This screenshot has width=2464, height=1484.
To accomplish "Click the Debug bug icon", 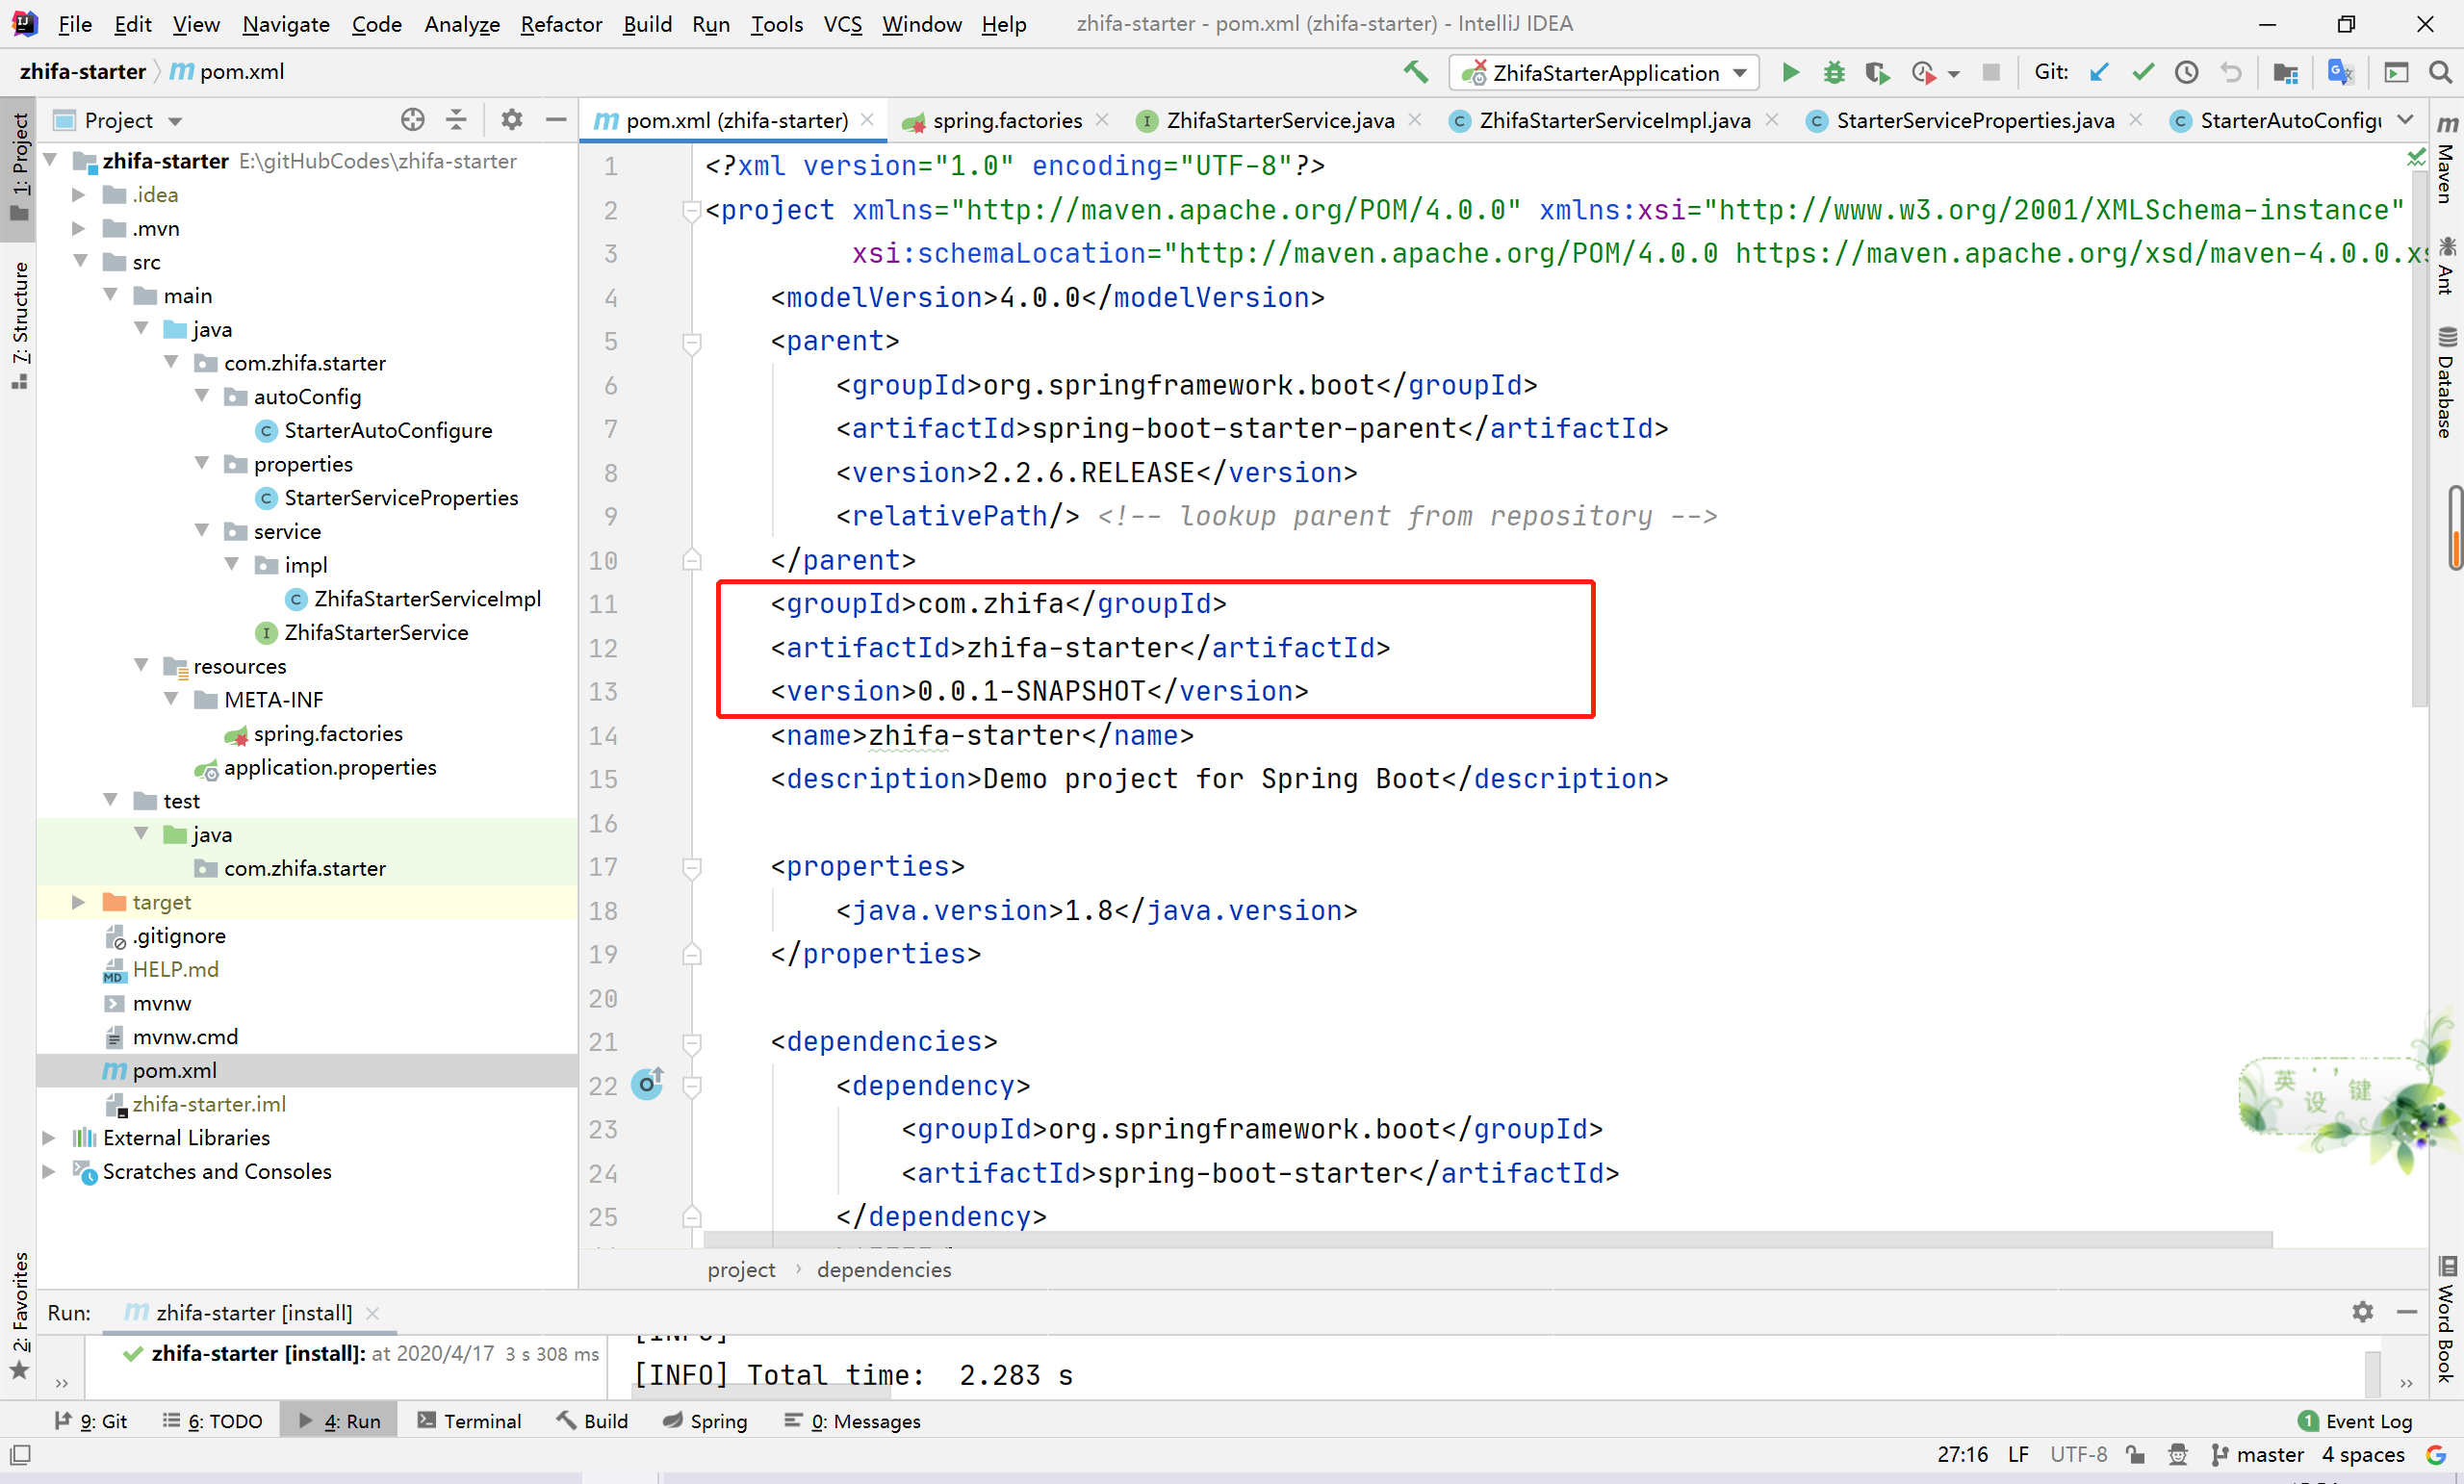I will pos(1833,72).
